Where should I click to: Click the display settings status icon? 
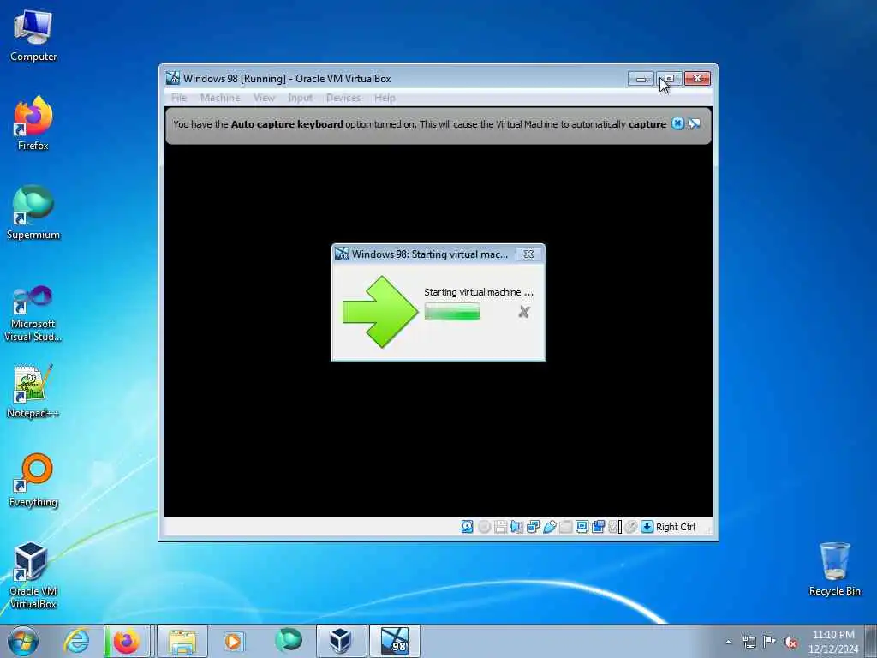tap(582, 527)
